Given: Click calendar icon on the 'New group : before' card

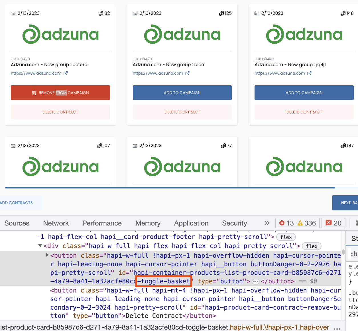Looking at the screenshot, I should [13, 13].
